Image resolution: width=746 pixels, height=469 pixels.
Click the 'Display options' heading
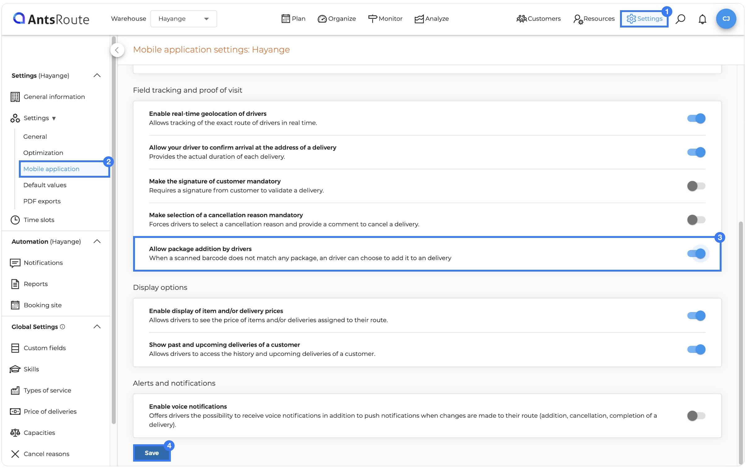click(160, 288)
